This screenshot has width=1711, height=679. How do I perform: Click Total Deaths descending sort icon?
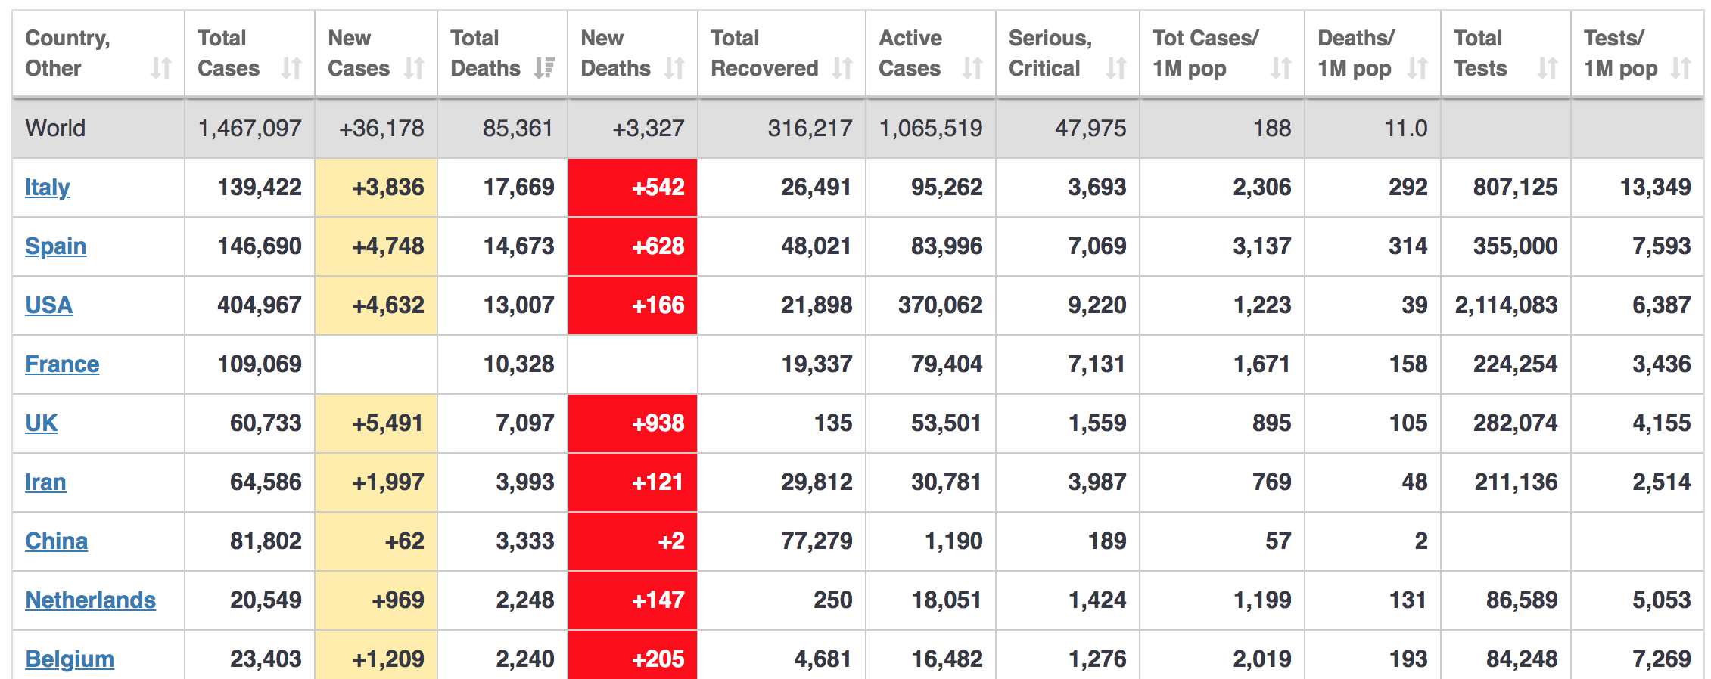[x=544, y=68]
